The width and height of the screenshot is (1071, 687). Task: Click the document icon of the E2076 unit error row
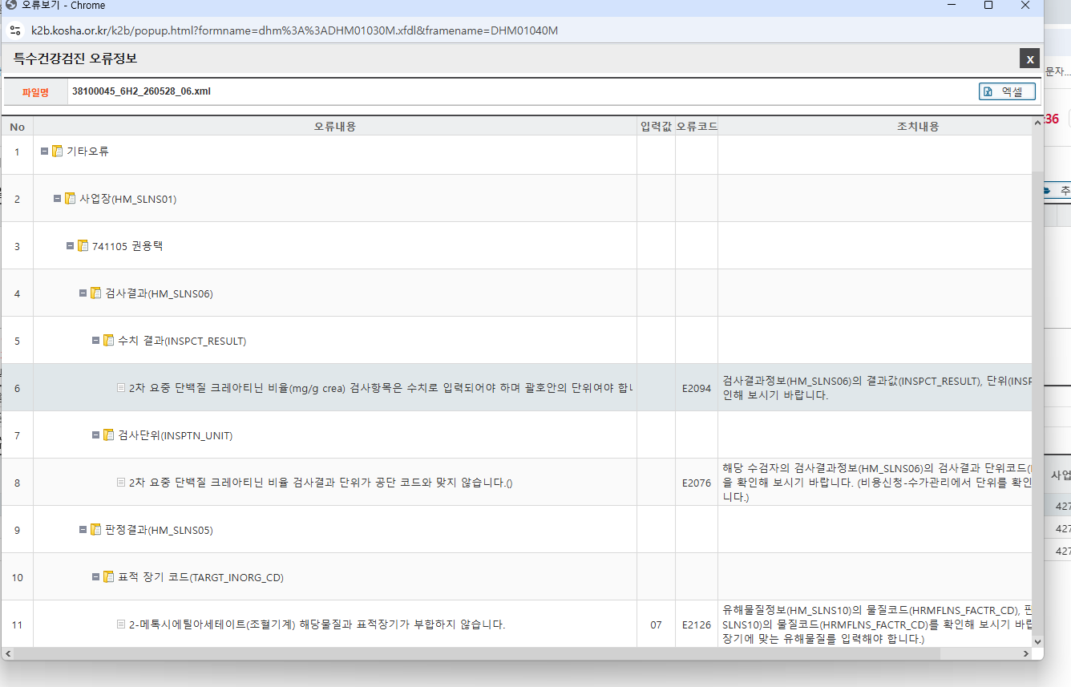[x=121, y=483]
